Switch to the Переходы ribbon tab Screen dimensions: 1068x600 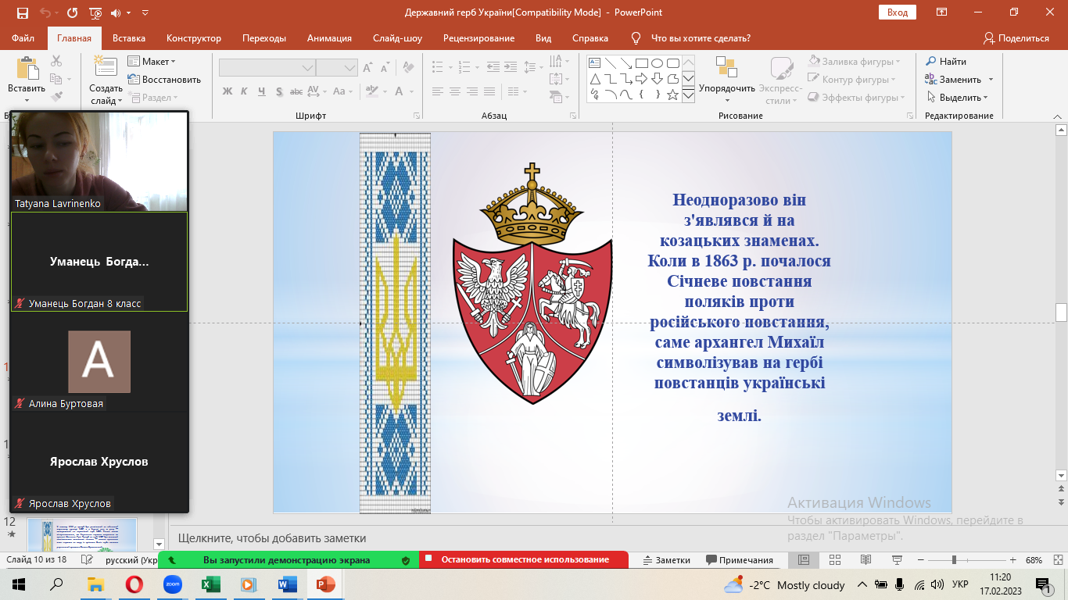[x=264, y=38]
